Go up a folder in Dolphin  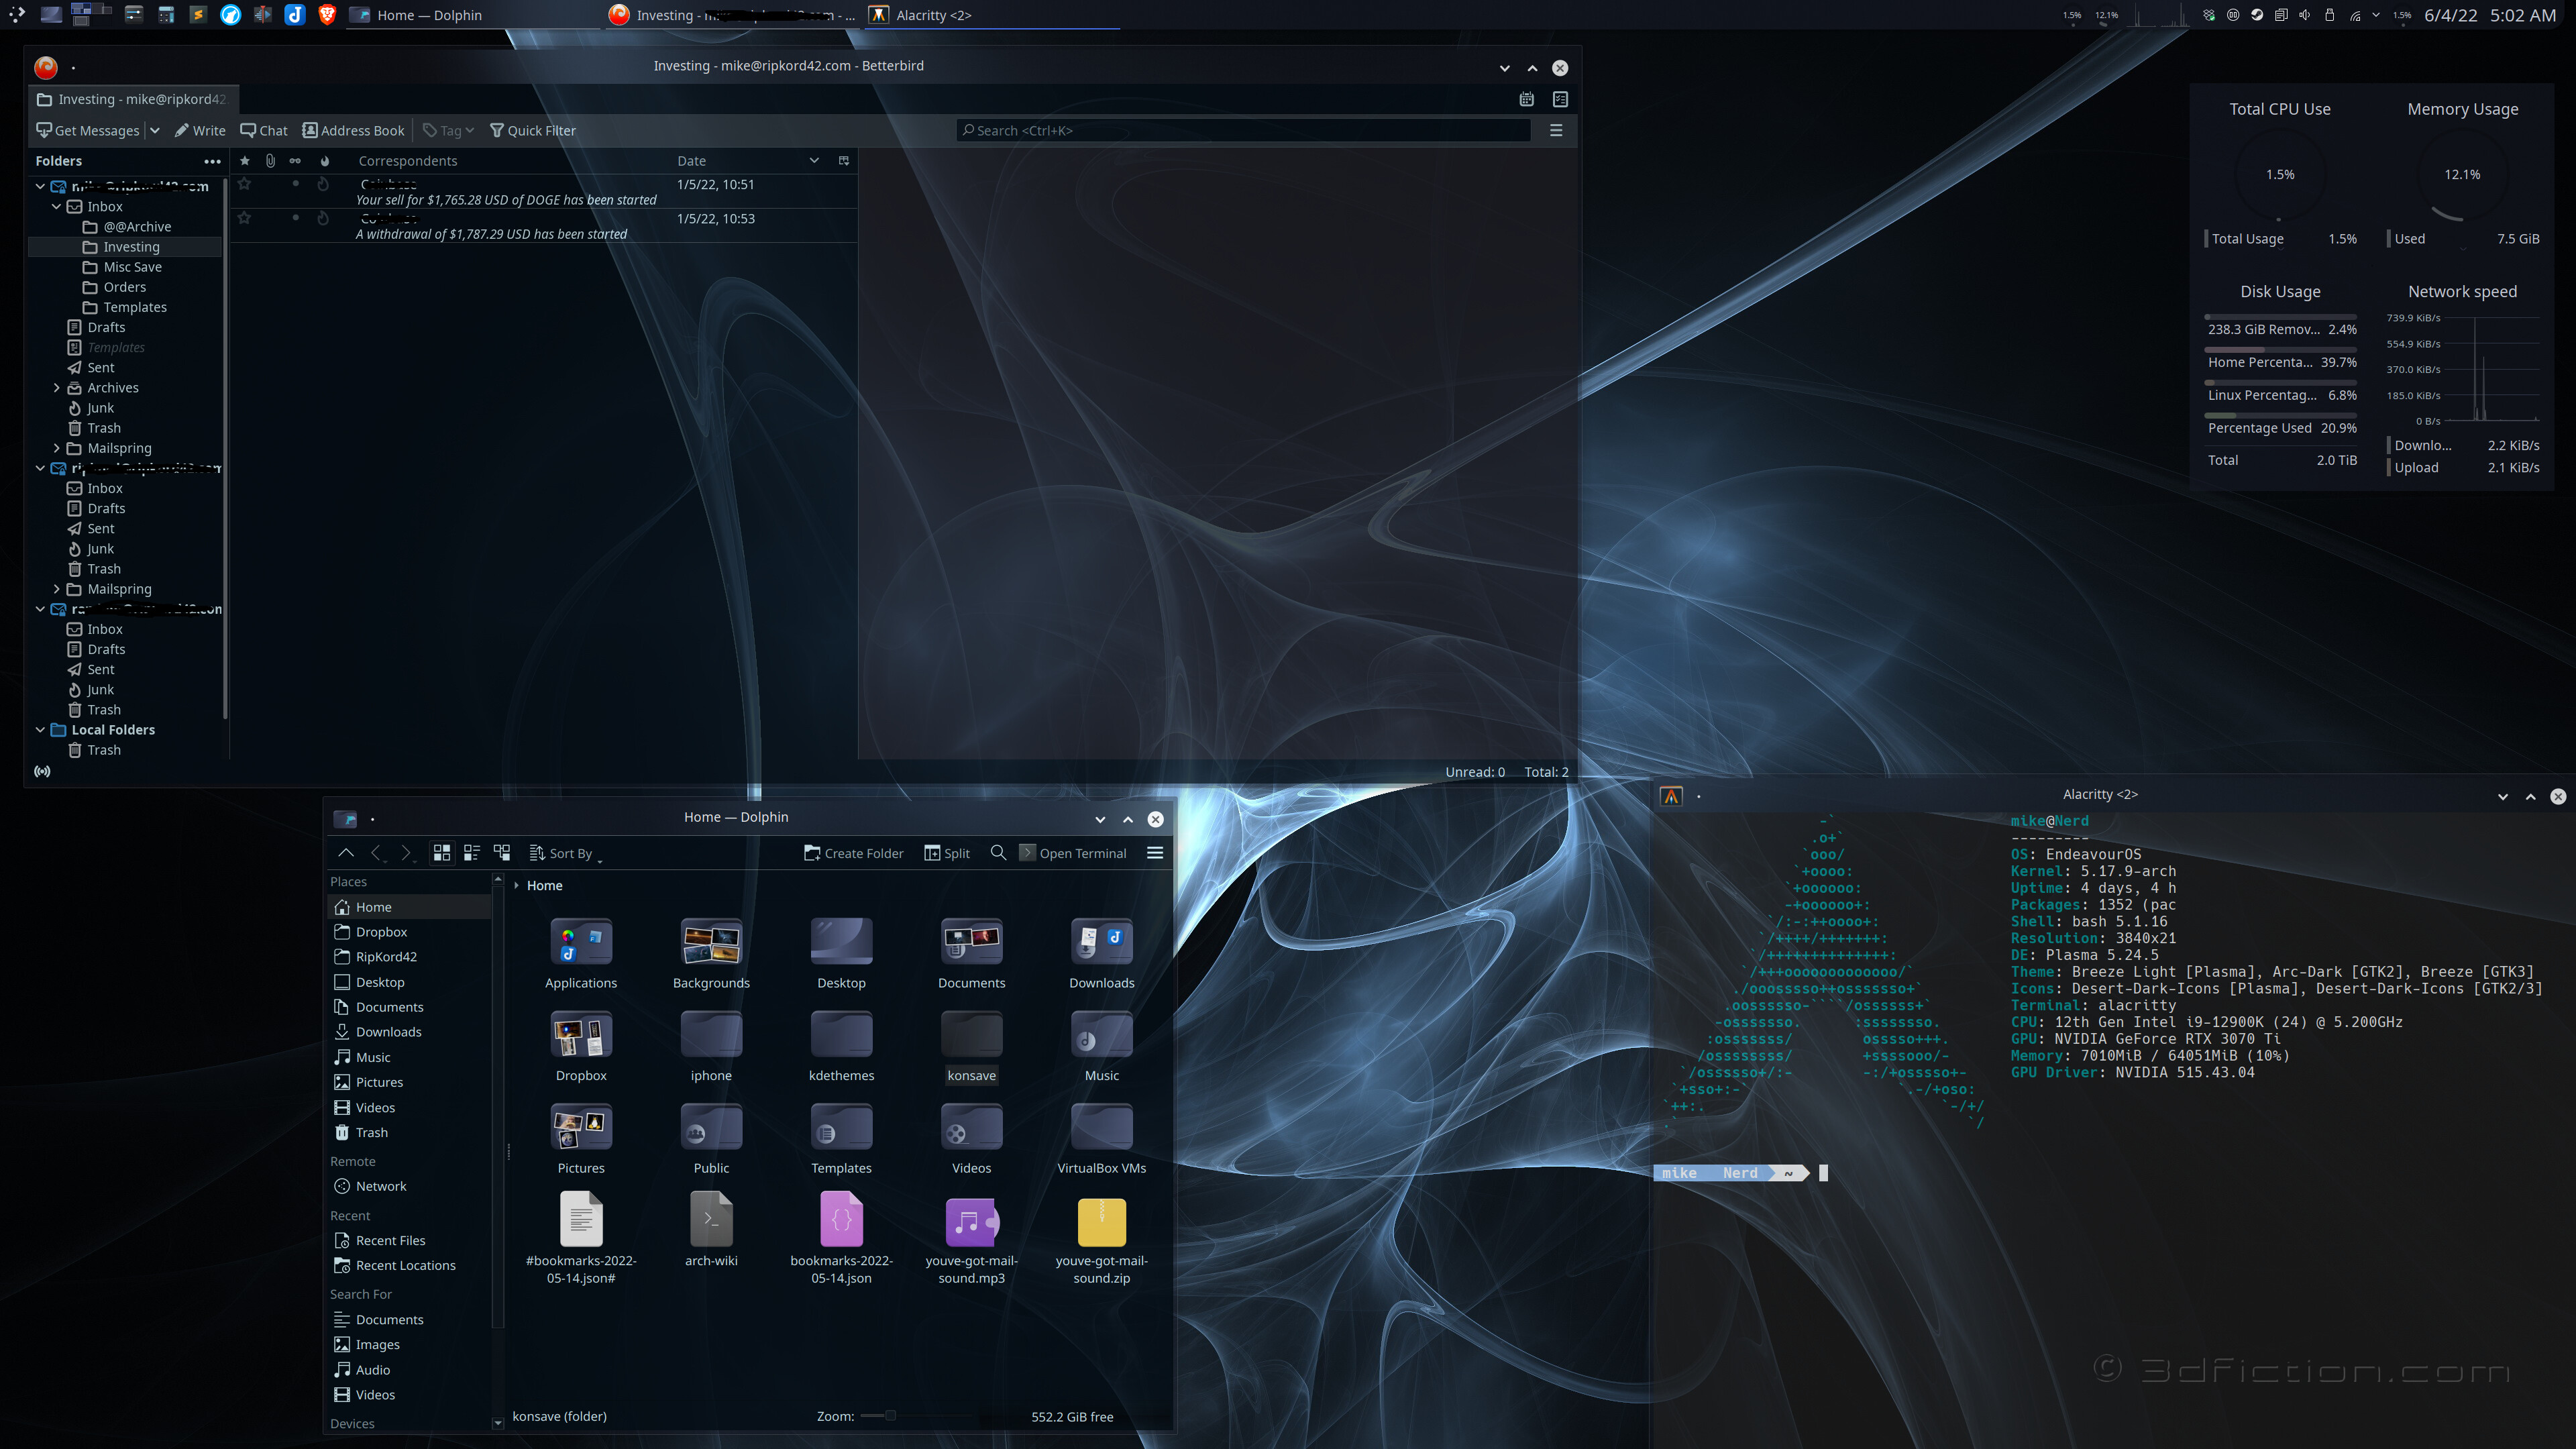point(346,853)
